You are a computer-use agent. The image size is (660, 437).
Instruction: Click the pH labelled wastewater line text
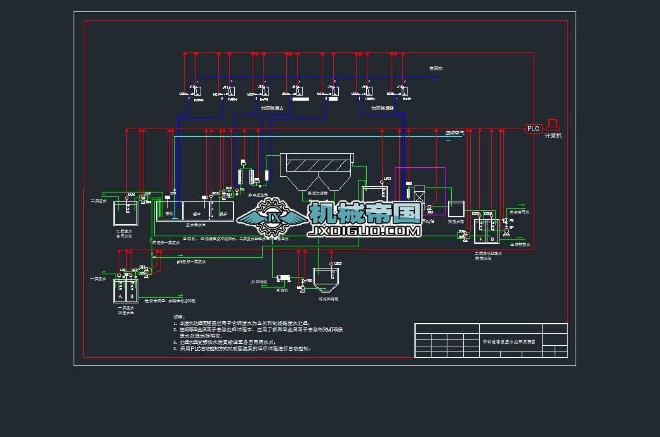[x=191, y=262]
